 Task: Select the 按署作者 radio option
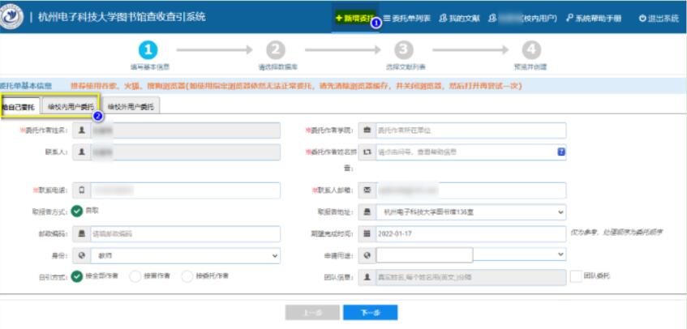coord(135,276)
